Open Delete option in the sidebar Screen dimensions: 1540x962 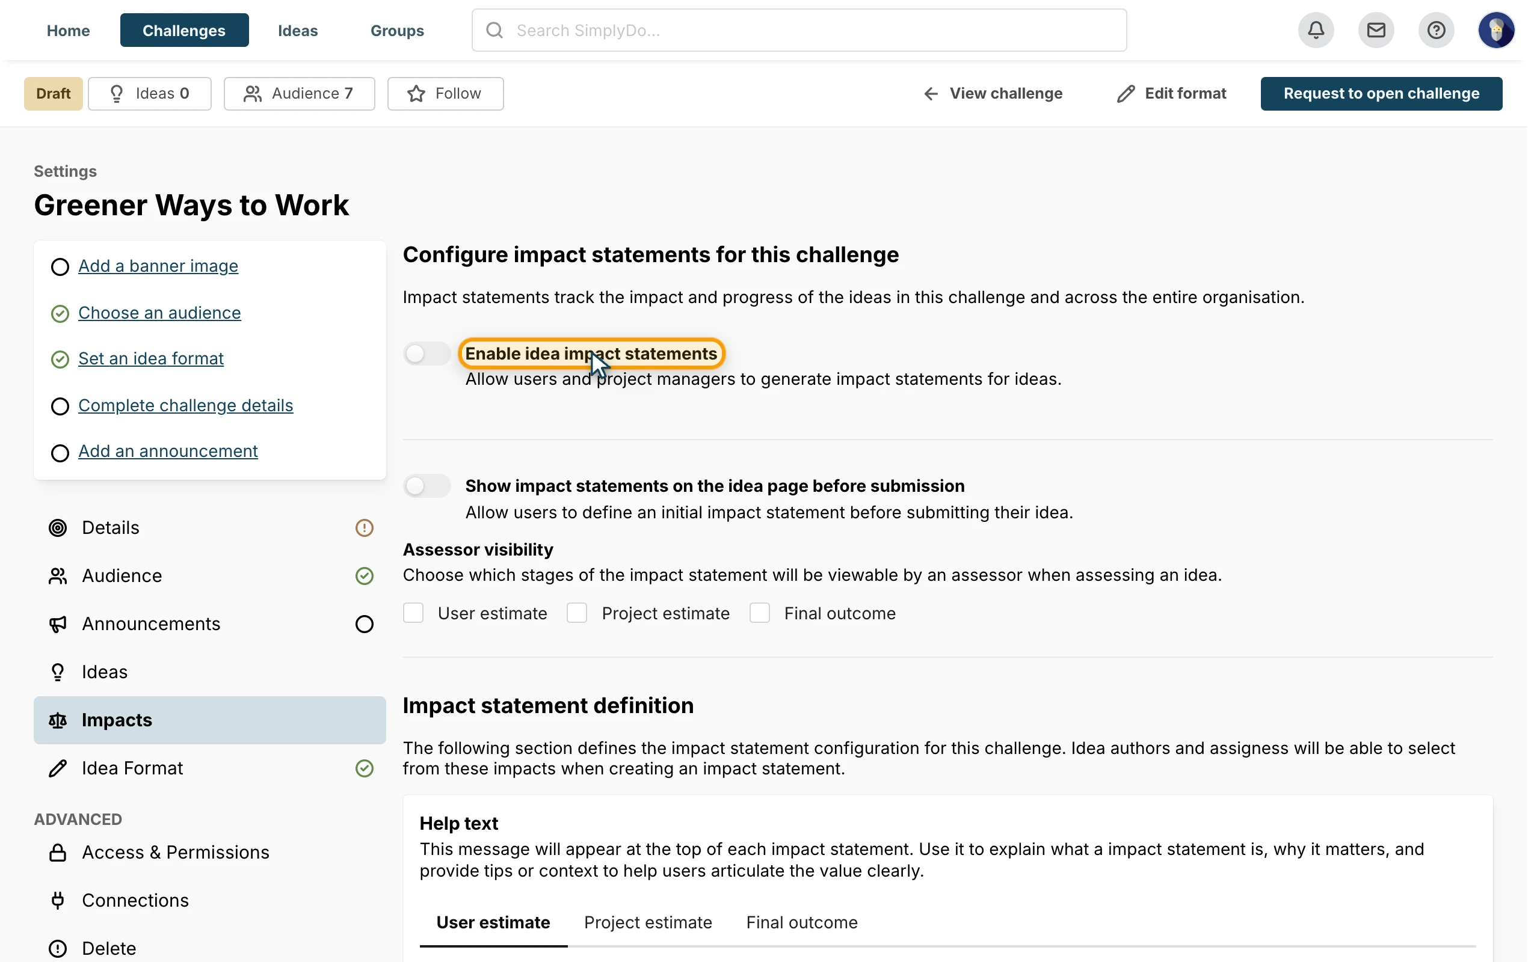point(209,949)
